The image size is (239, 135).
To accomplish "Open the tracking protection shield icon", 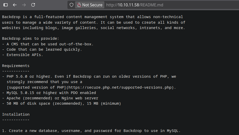I will 72,5.
